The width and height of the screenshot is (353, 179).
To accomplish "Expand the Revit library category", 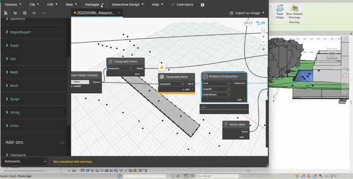I will 14,86.
